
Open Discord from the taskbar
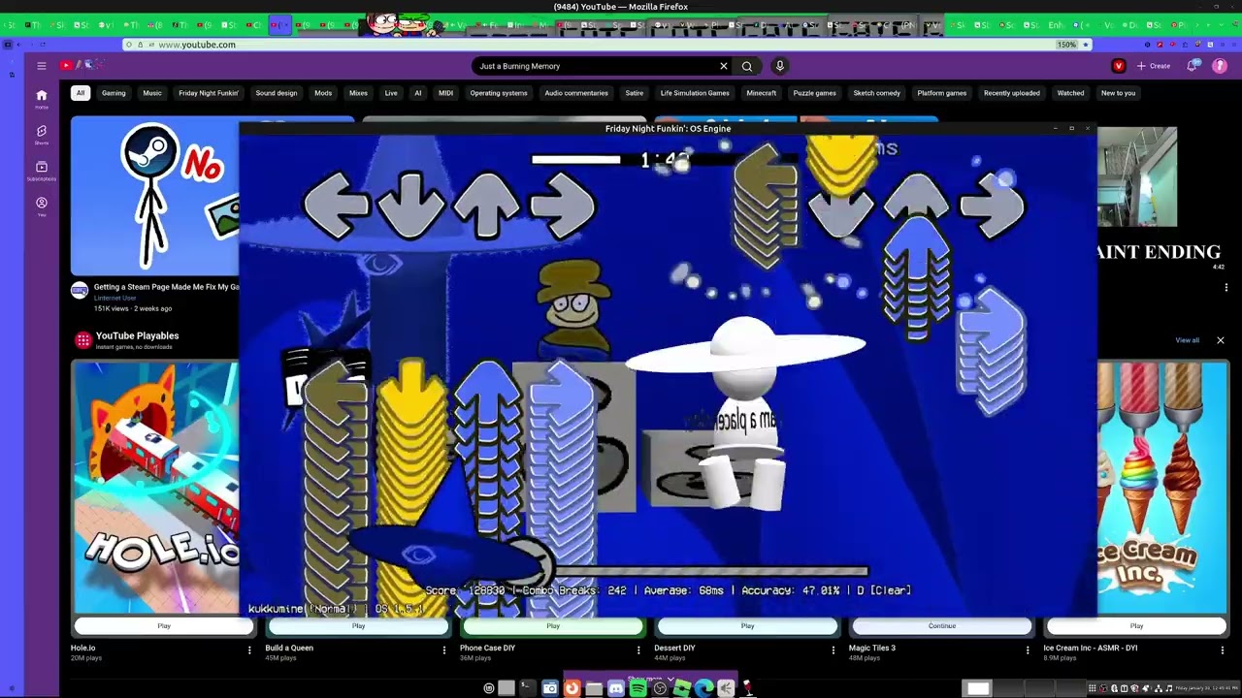click(x=616, y=688)
